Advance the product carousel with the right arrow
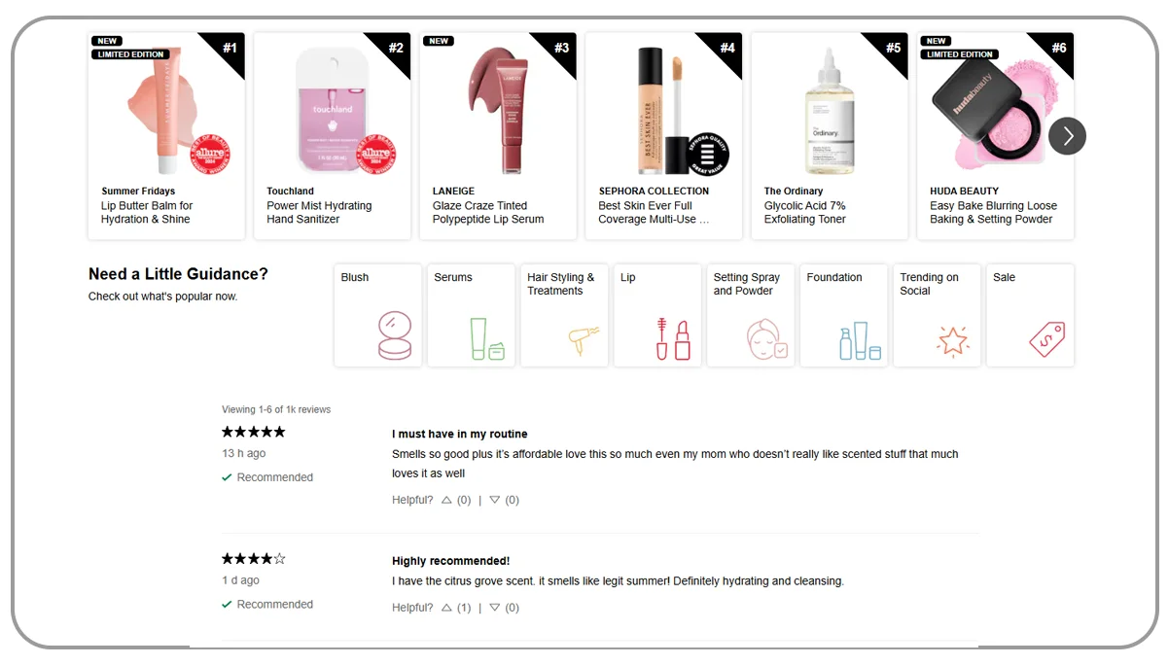The width and height of the screenshot is (1169, 665). [1067, 137]
